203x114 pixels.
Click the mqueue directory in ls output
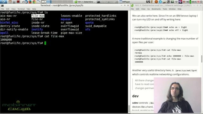[66, 19]
